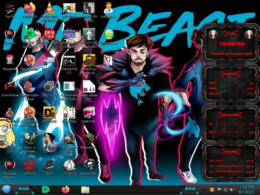
Task: Click the Start orb on taskbar
Action: [7, 190]
